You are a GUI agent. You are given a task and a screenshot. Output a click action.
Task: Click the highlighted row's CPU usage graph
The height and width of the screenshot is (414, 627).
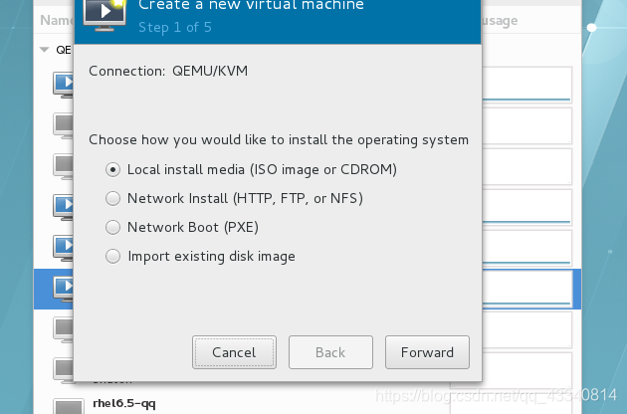click(x=527, y=290)
